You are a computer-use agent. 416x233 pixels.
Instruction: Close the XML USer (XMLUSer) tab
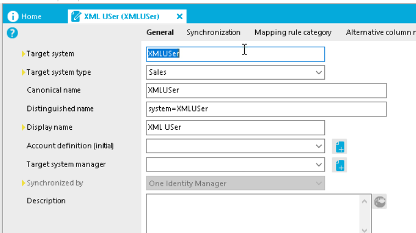coord(179,16)
